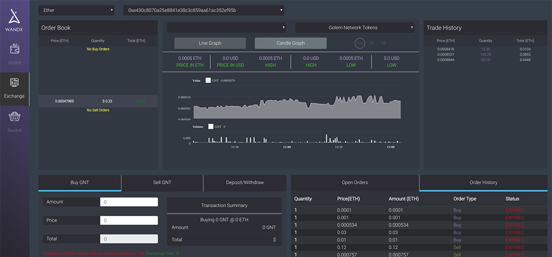Open the wallet address dropdown
The width and height of the screenshot is (552, 257).
pyautogui.click(x=204, y=10)
